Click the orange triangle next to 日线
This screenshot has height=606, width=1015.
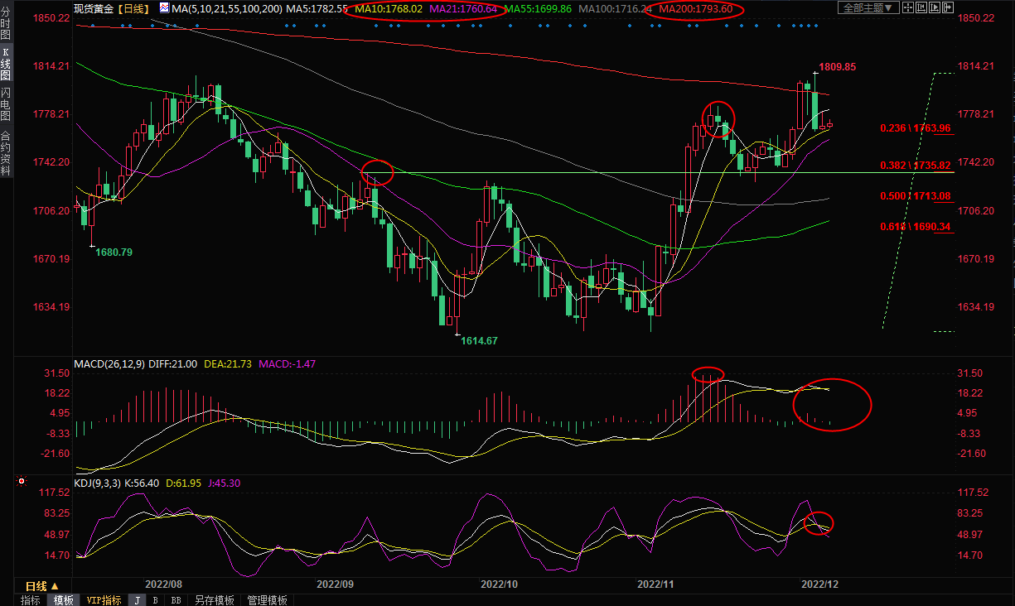pyautogui.click(x=56, y=586)
